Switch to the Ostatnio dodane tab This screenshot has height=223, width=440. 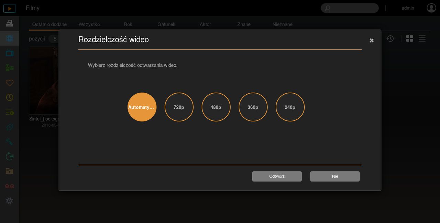(49, 24)
